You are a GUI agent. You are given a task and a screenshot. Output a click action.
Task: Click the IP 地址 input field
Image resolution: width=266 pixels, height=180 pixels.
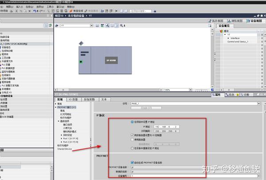167,127
